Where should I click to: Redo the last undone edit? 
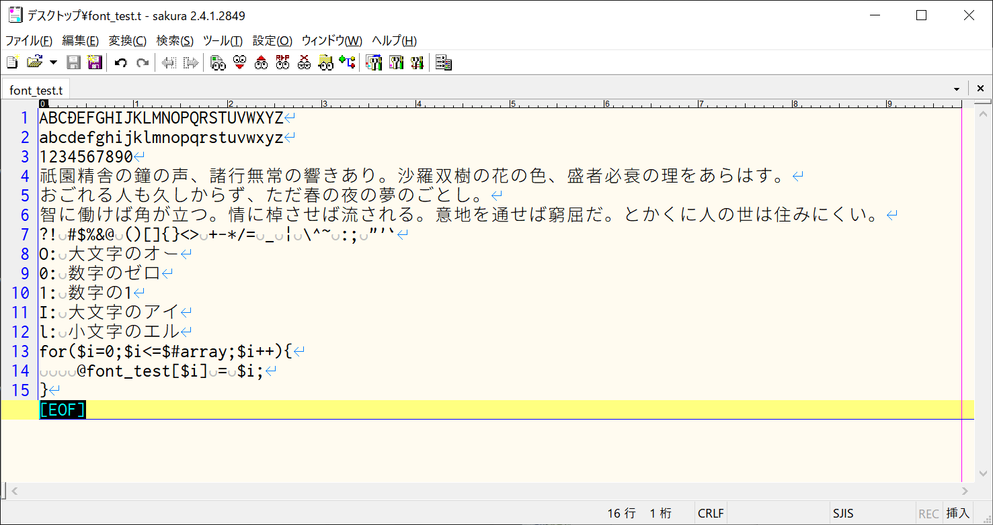point(142,62)
